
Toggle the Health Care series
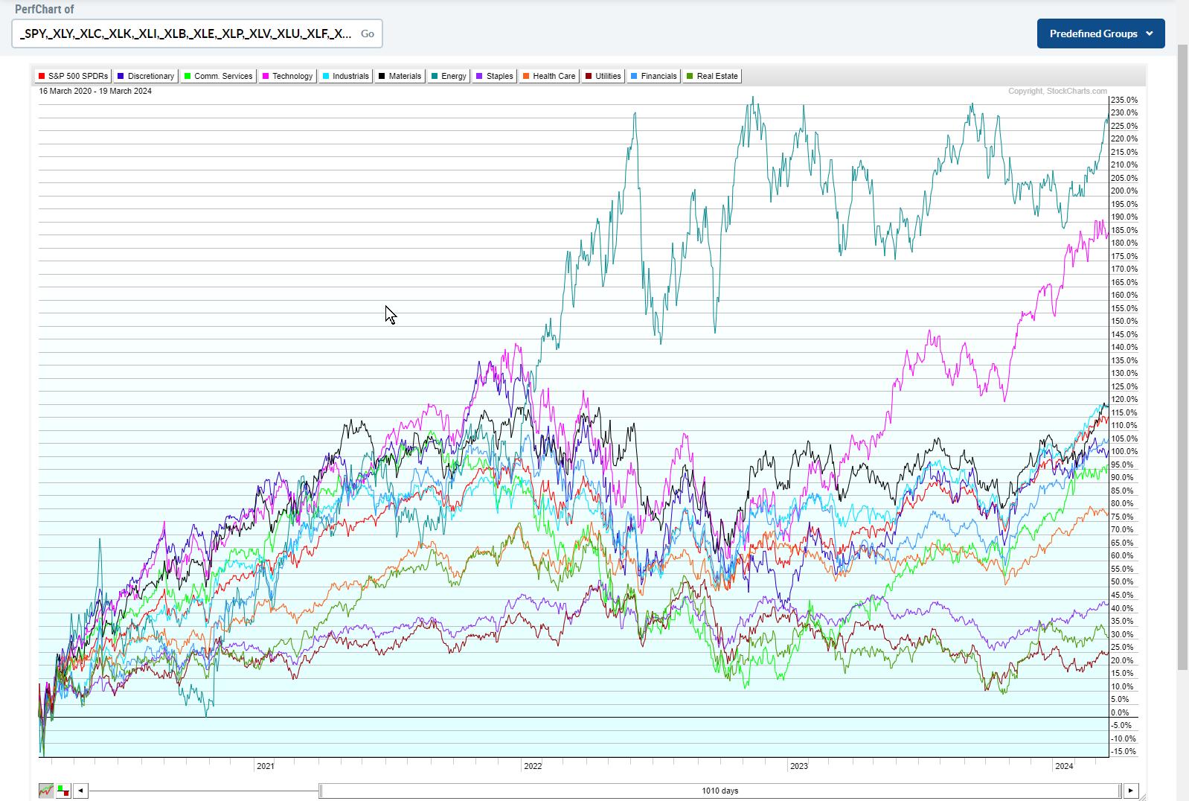click(549, 76)
